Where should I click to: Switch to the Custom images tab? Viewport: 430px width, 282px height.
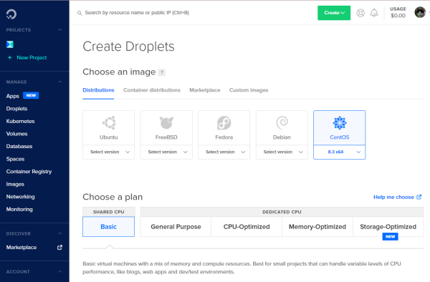click(249, 90)
